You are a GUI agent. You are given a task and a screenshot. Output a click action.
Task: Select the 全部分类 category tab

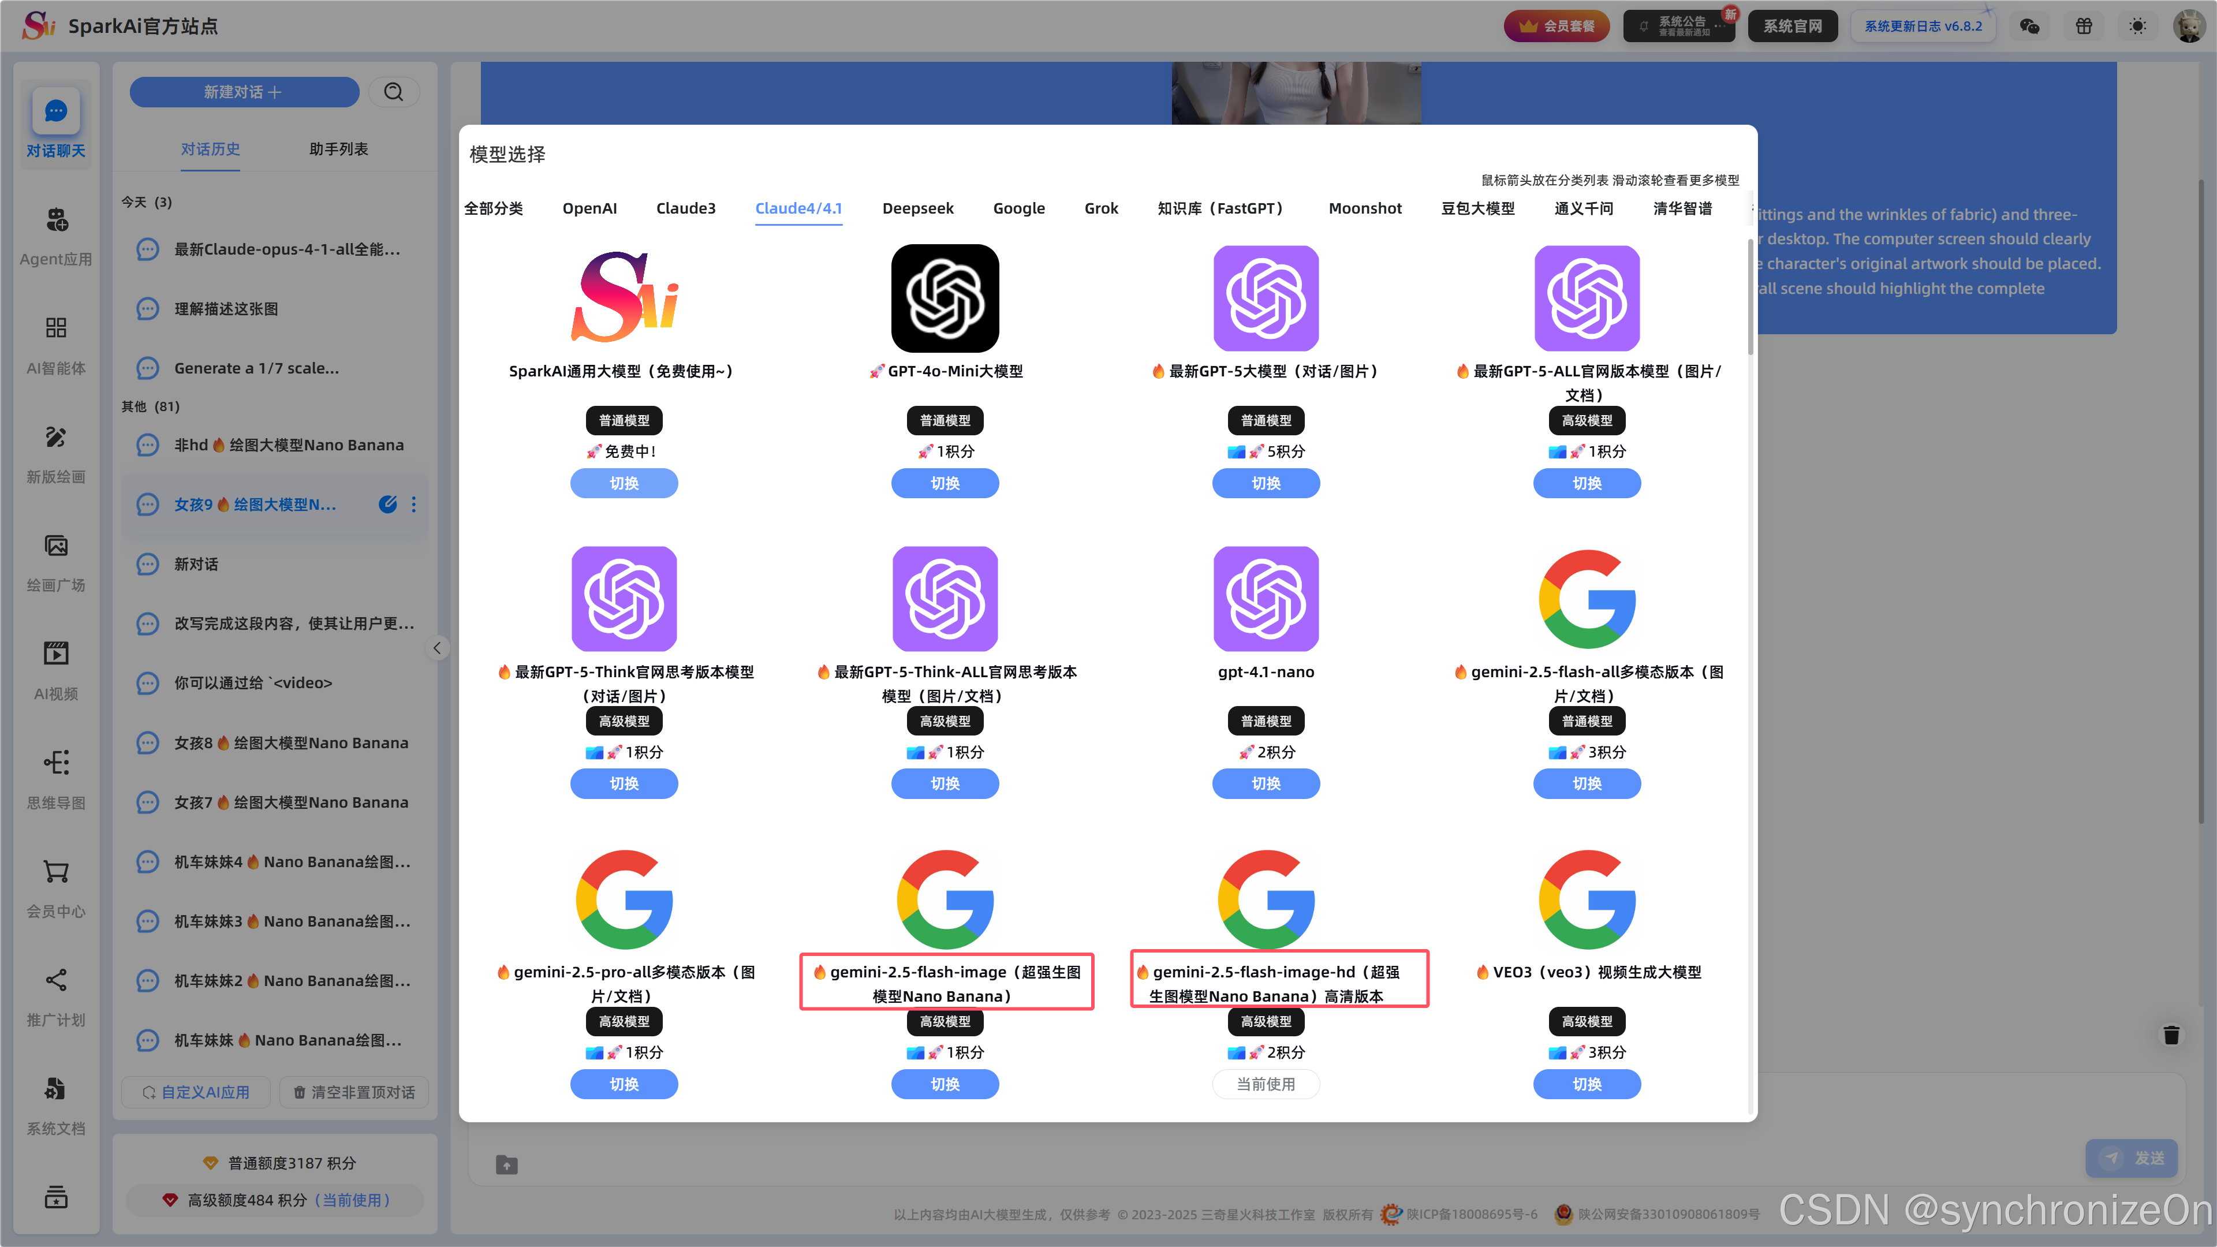(x=493, y=208)
